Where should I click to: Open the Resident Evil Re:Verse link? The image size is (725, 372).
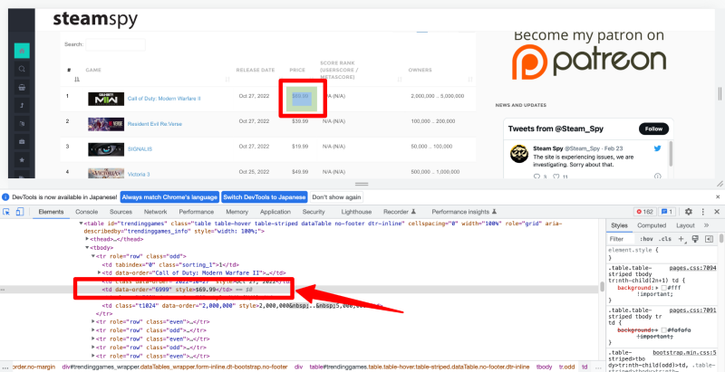pyautogui.click(x=155, y=124)
